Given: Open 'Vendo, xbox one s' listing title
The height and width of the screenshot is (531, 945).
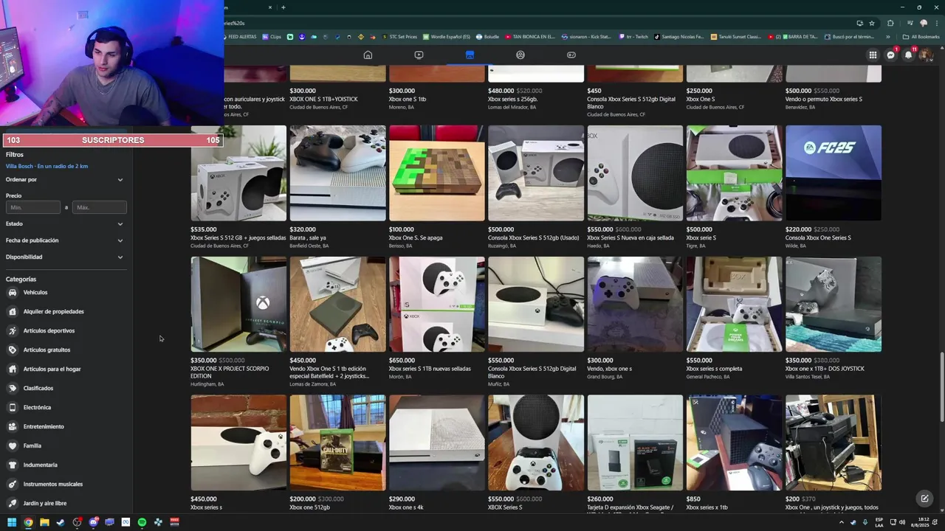Looking at the screenshot, I should [x=609, y=369].
